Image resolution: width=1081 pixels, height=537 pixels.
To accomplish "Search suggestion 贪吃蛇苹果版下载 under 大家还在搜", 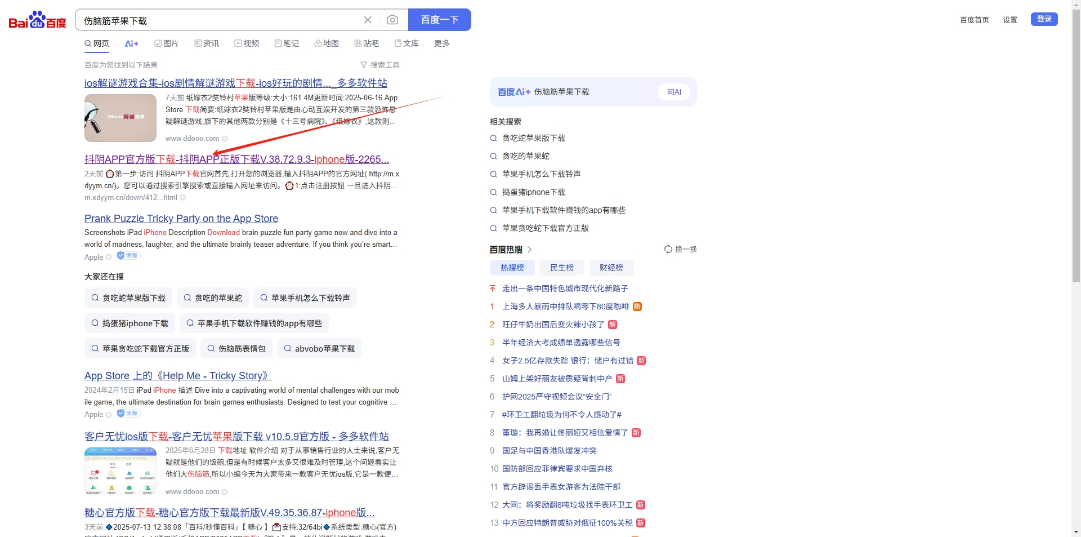I will click(x=128, y=298).
